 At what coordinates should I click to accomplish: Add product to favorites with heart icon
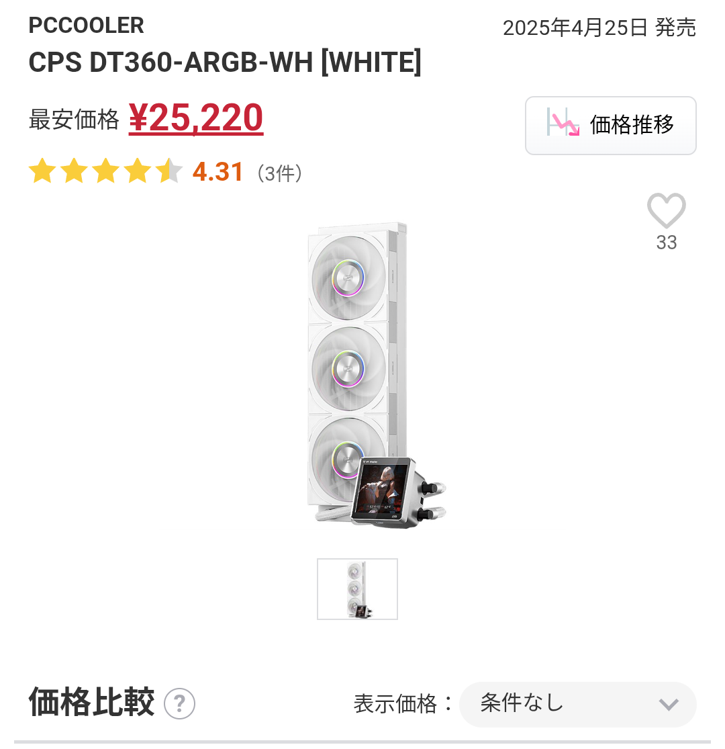click(666, 210)
